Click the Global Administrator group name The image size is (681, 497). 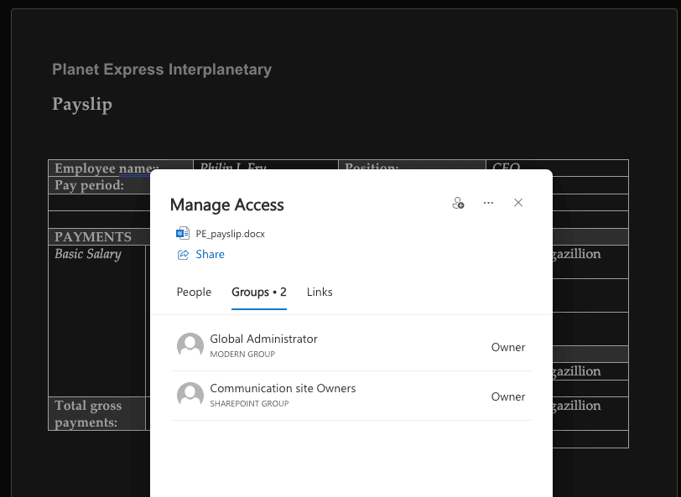263,339
